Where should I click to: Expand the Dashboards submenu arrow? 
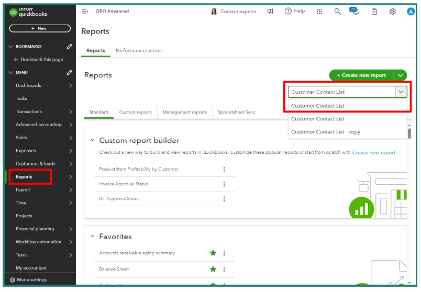pos(70,86)
